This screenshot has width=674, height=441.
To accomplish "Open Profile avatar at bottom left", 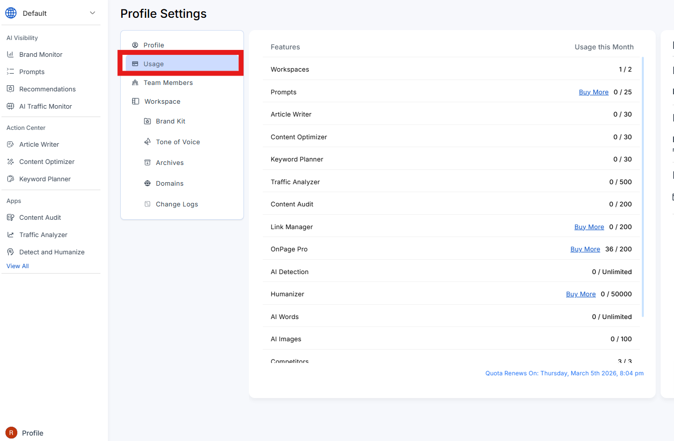I will click(x=11, y=433).
